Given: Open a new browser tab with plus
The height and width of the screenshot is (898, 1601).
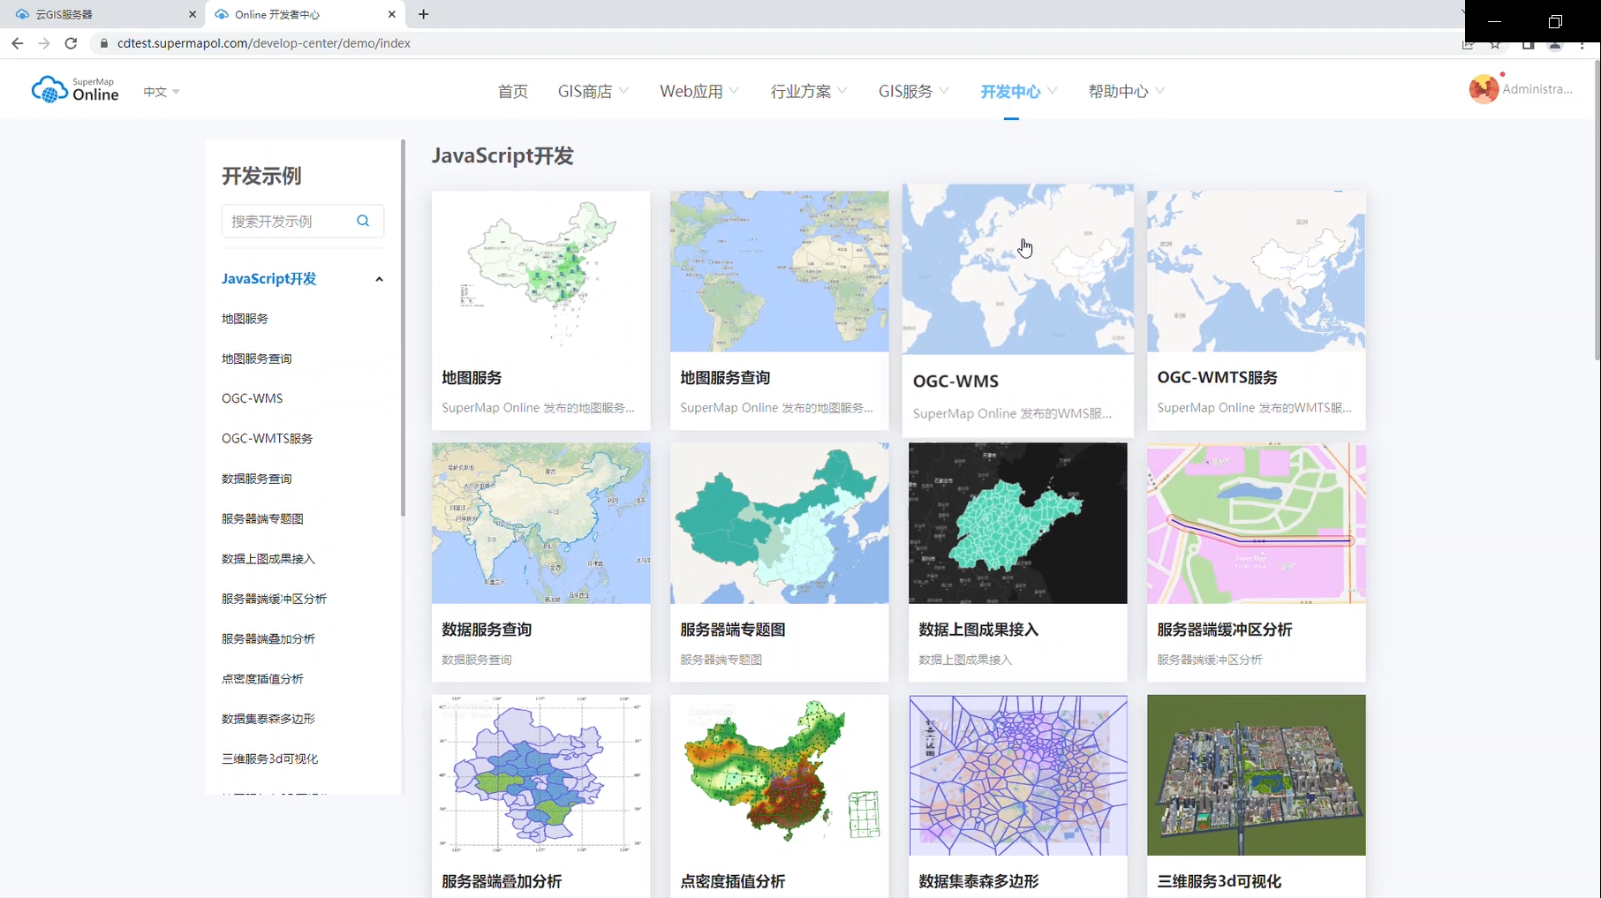Looking at the screenshot, I should click(424, 14).
